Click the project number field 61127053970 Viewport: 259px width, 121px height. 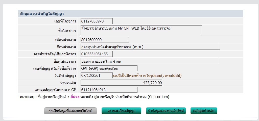[97, 21]
